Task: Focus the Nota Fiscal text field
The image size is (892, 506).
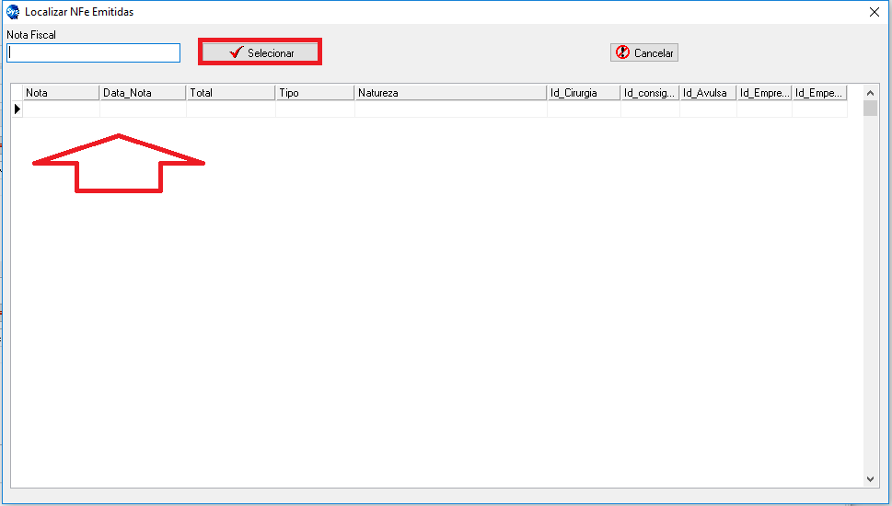Action: click(93, 53)
